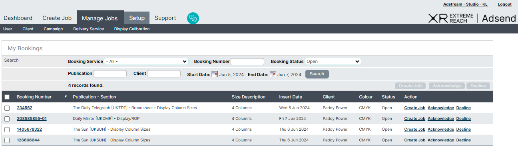Image resolution: width=518 pixels, height=147 pixels.
Task: Click the Logout link
Action: pyautogui.click(x=505, y=4)
